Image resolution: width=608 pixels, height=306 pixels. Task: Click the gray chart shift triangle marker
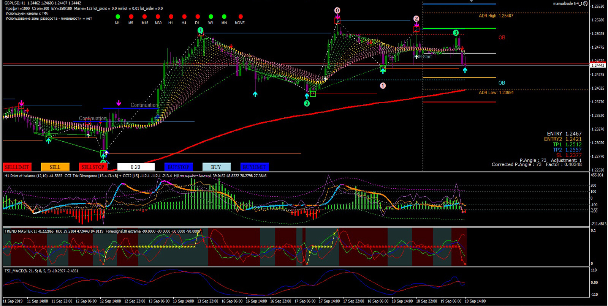tap(471, 1)
